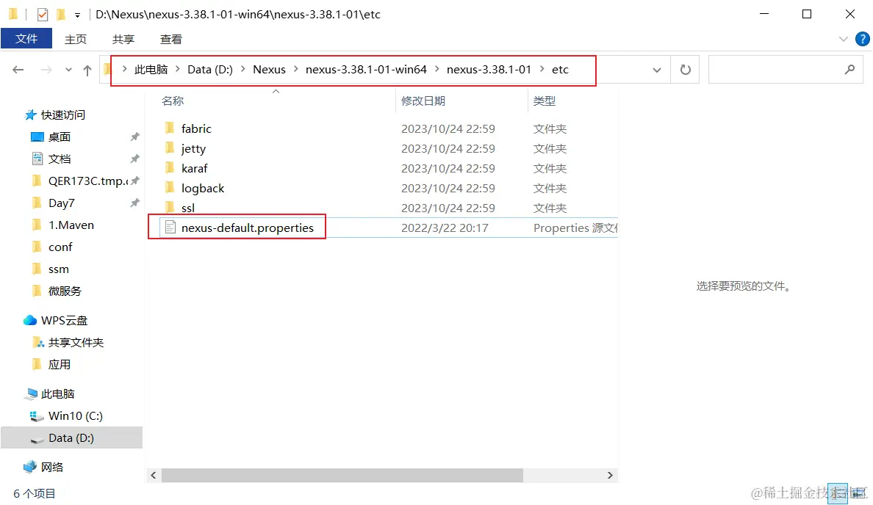
Task: Open 文档 in quick access
Action: click(x=60, y=159)
